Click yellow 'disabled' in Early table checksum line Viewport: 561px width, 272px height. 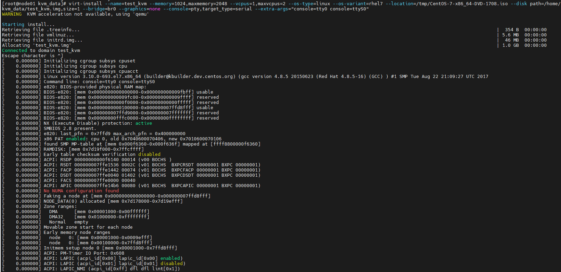click(149, 154)
